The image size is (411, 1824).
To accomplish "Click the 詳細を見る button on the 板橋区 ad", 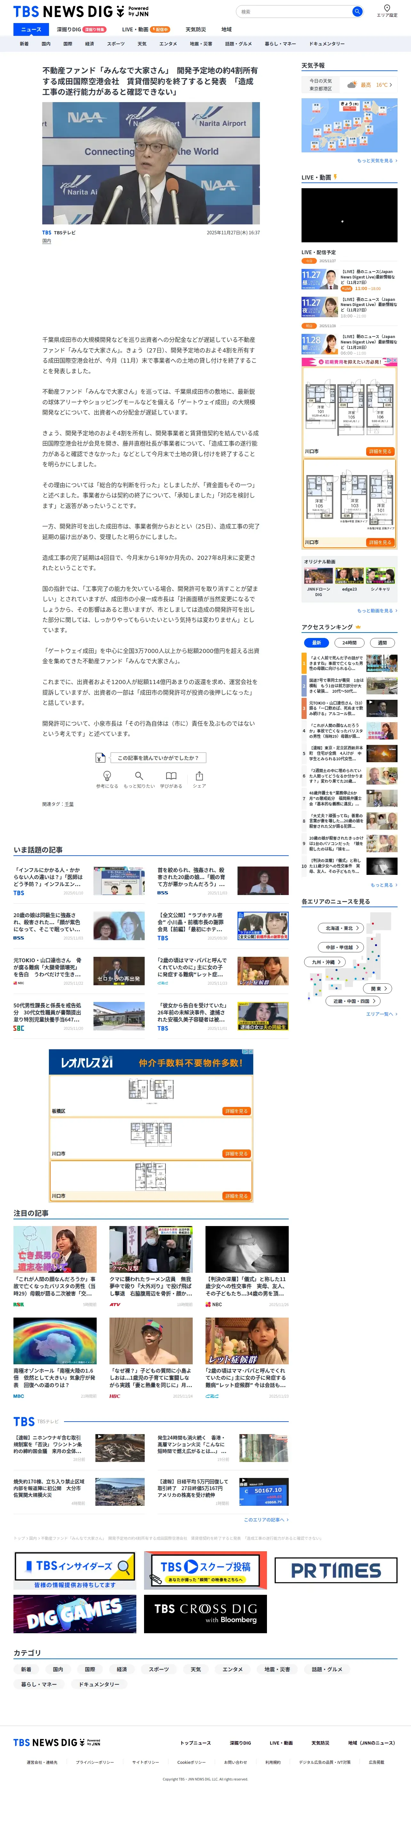I will [x=236, y=1111].
